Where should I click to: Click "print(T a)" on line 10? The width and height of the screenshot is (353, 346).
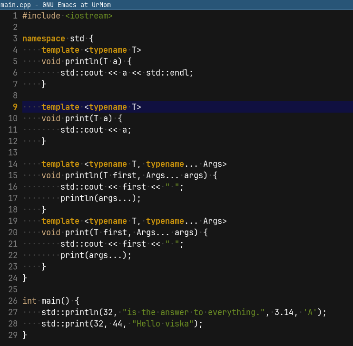tap(88, 118)
